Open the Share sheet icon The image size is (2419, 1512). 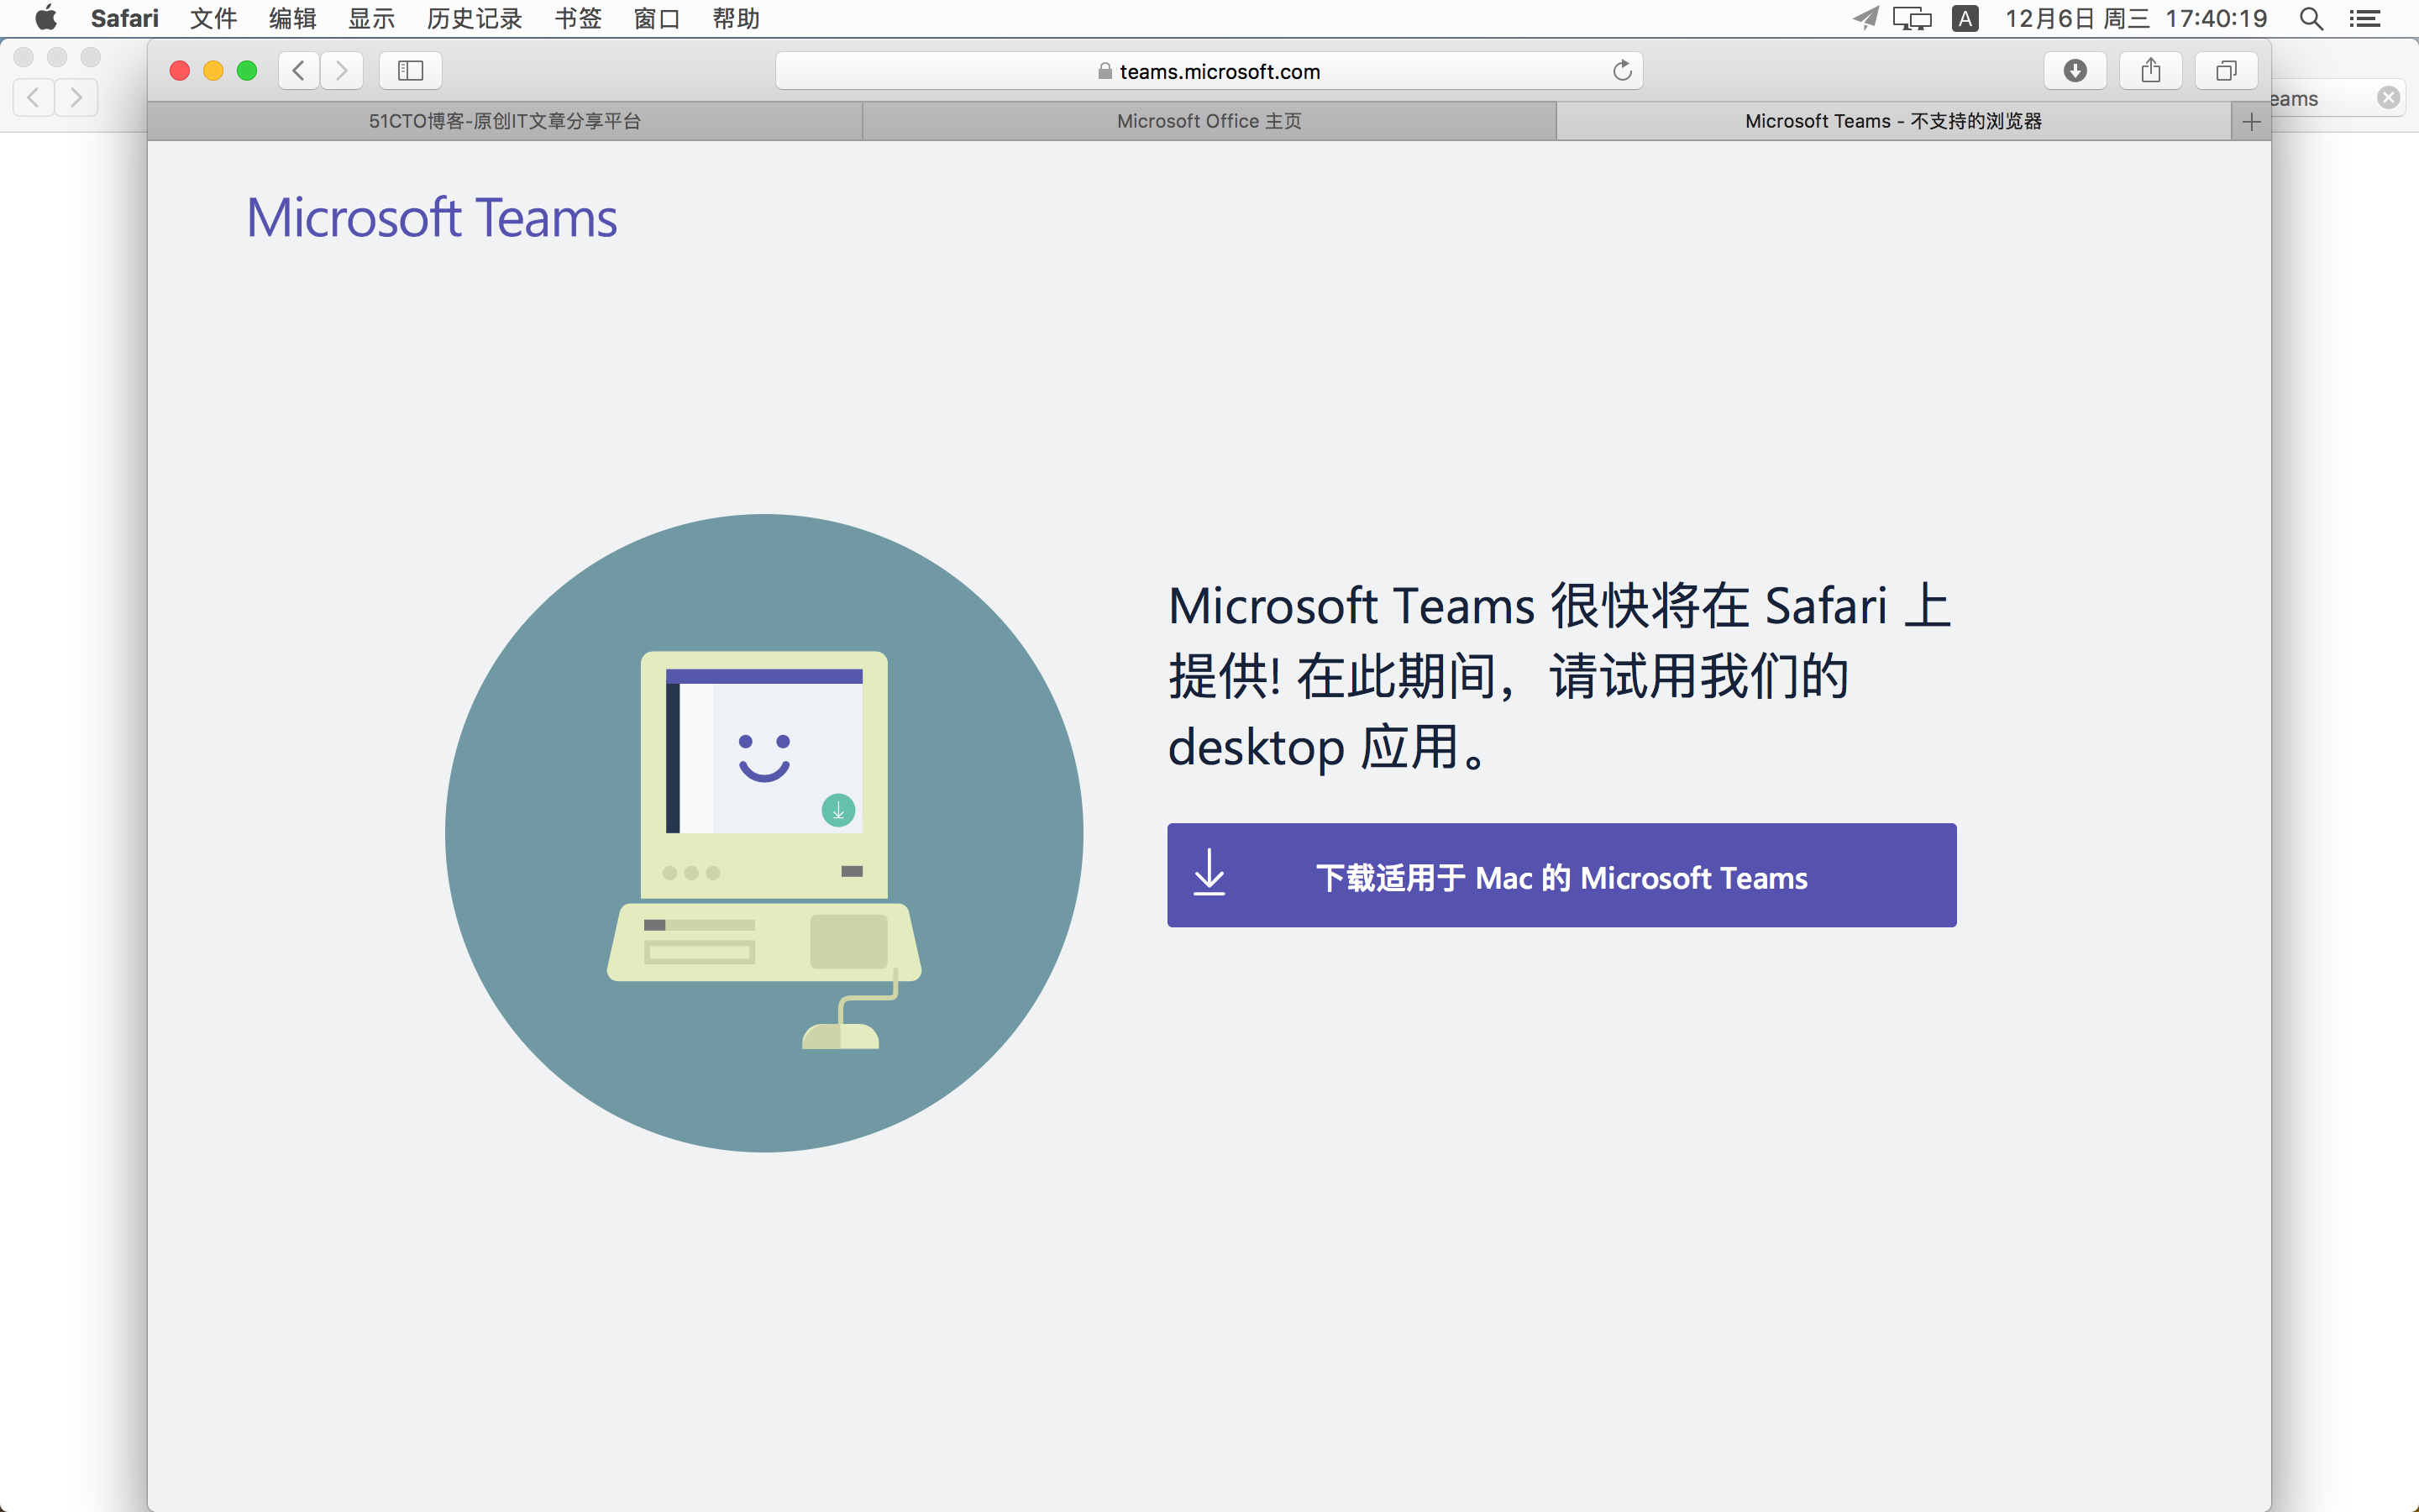point(2151,70)
